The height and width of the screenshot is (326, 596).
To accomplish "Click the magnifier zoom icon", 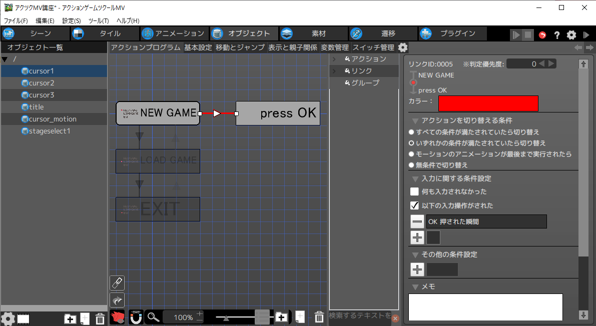I will [153, 317].
